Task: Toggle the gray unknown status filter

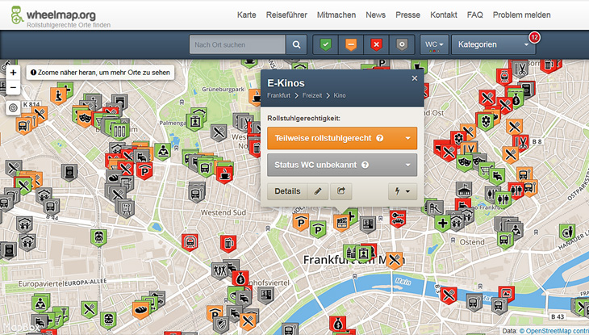Action: [402, 44]
